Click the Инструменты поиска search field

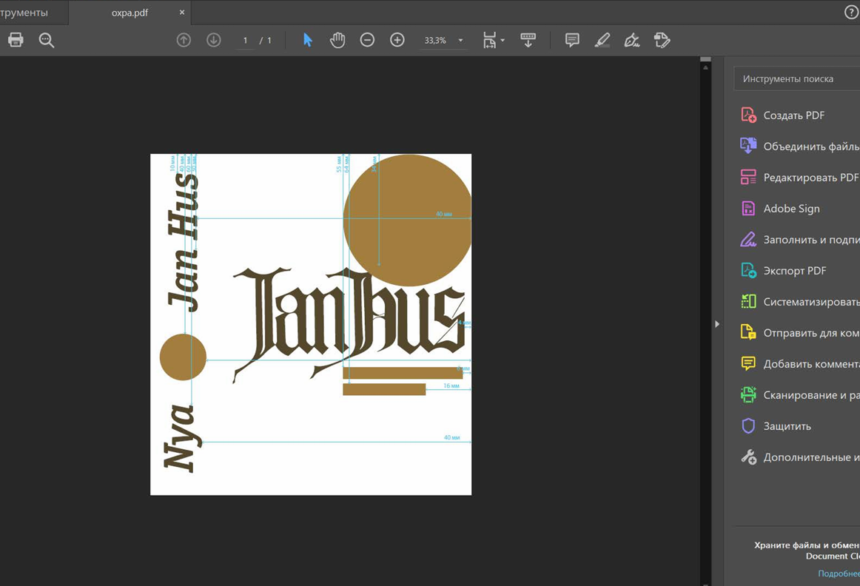click(797, 78)
